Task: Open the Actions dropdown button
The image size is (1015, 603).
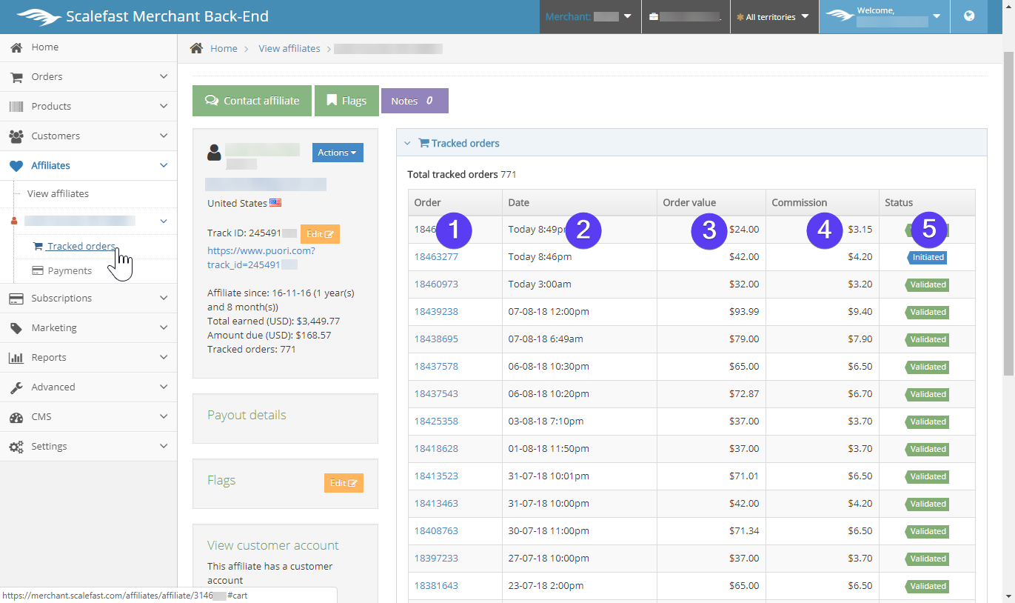Action: (337, 153)
